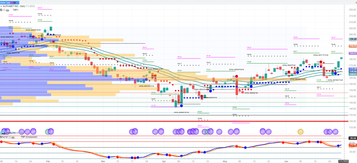Click the Alphabet logo beside the chart title

pyautogui.click(x=1, y=6)
